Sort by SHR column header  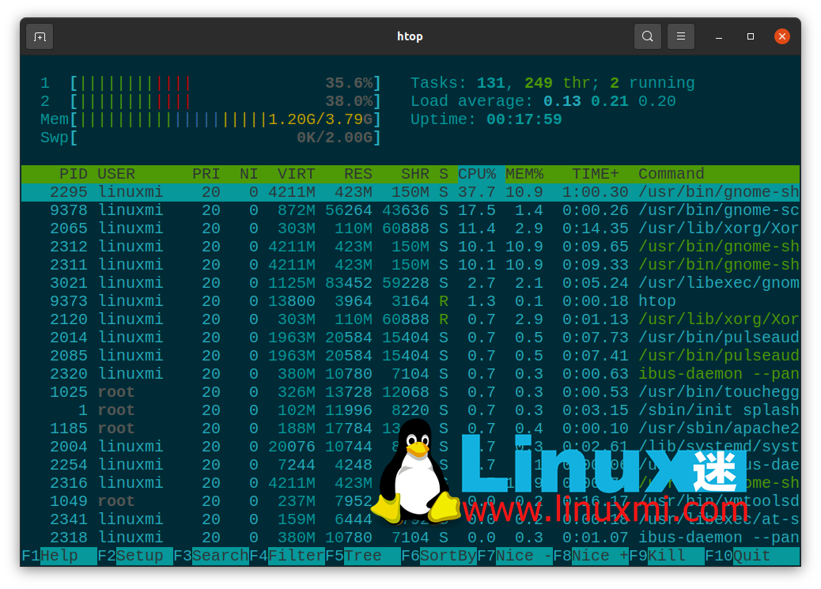[415, 174]
